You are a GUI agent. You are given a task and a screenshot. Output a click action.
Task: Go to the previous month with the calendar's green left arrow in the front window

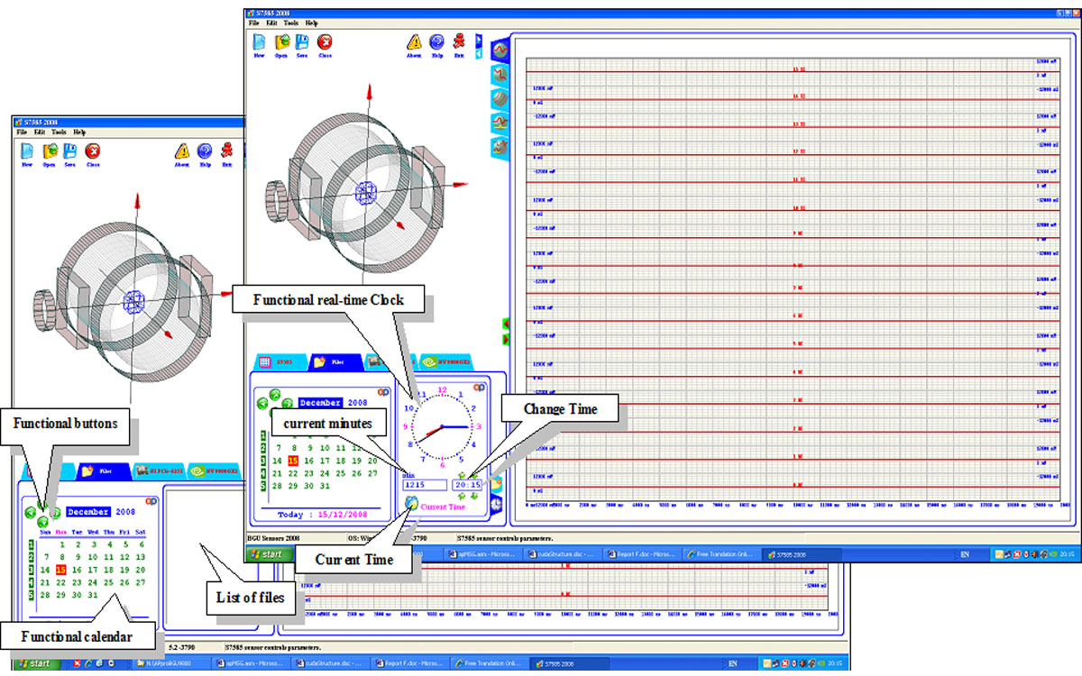(x=262, y=404)
